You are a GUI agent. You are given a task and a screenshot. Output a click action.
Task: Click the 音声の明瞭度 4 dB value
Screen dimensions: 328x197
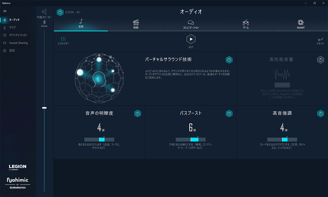coord(101,128)
